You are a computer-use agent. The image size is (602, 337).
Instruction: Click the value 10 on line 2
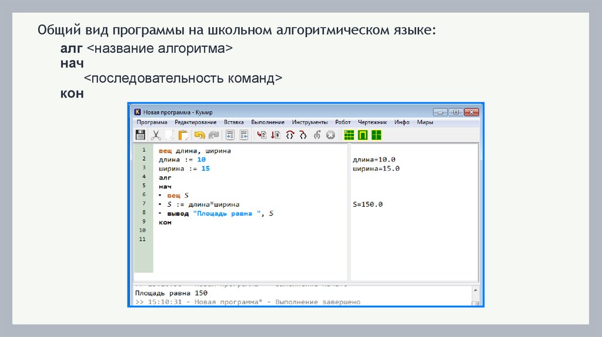point(201,160)
